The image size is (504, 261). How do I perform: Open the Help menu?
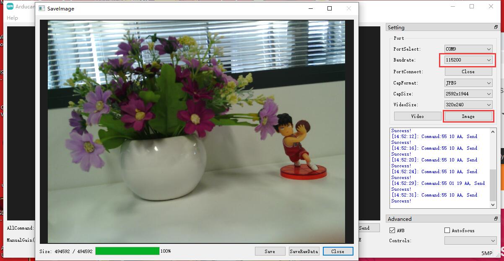point(13,18)
